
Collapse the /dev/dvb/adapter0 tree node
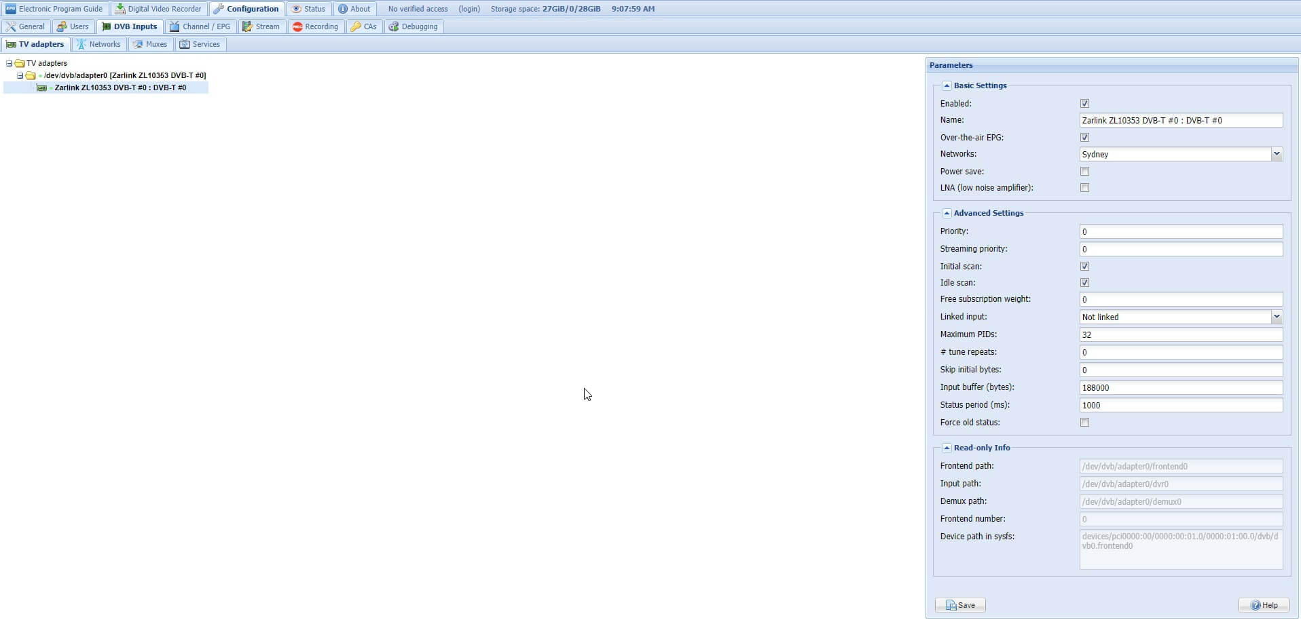coord(20,75)
